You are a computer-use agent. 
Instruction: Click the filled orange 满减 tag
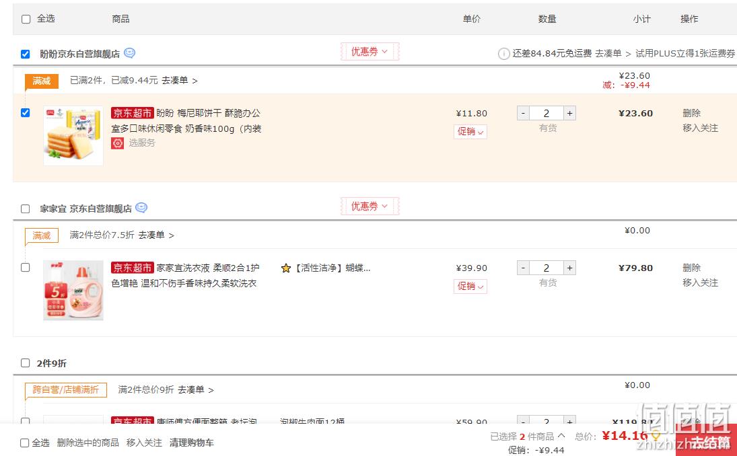click(42, 81)
